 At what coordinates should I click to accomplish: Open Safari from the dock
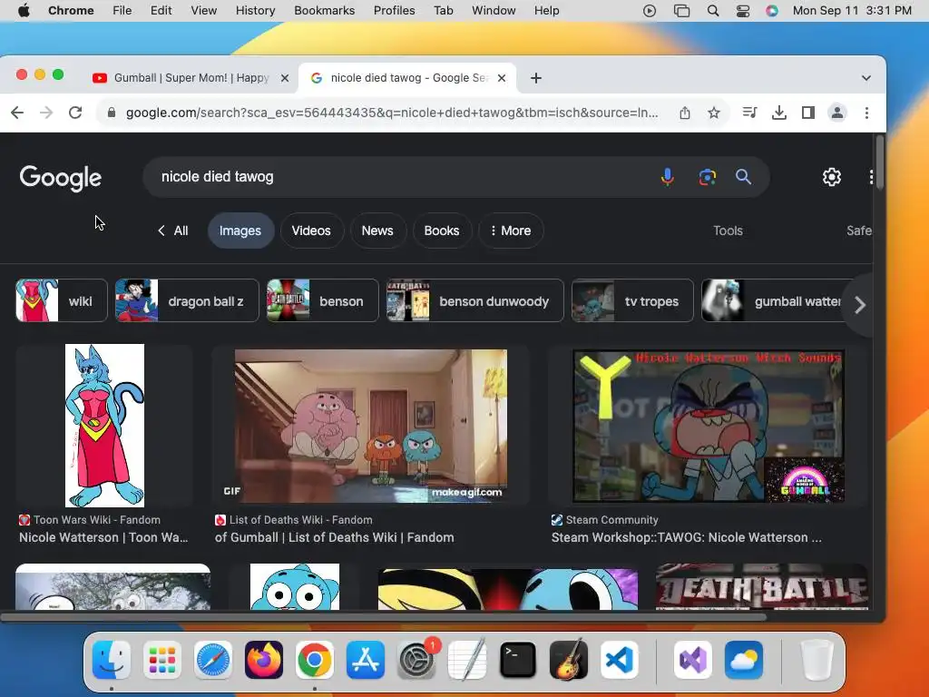(212, 660)
